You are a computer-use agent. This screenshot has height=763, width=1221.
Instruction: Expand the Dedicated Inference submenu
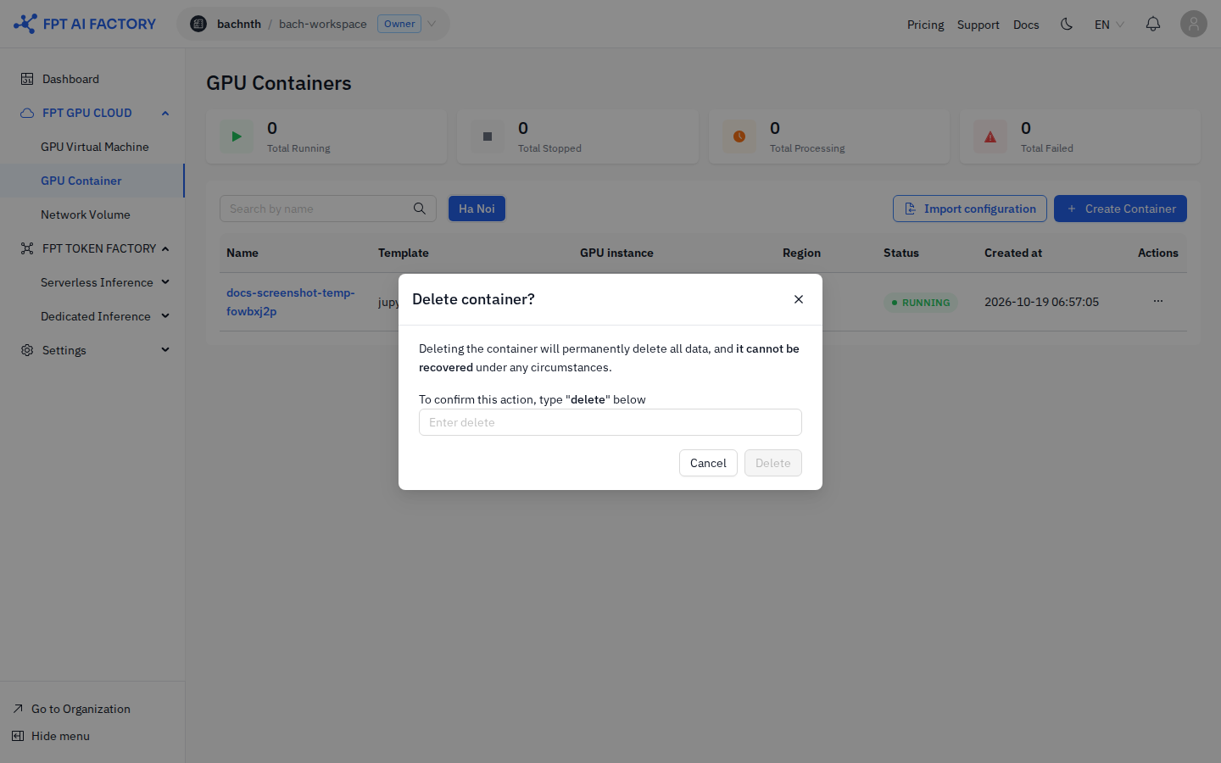(x=165, y=316)
